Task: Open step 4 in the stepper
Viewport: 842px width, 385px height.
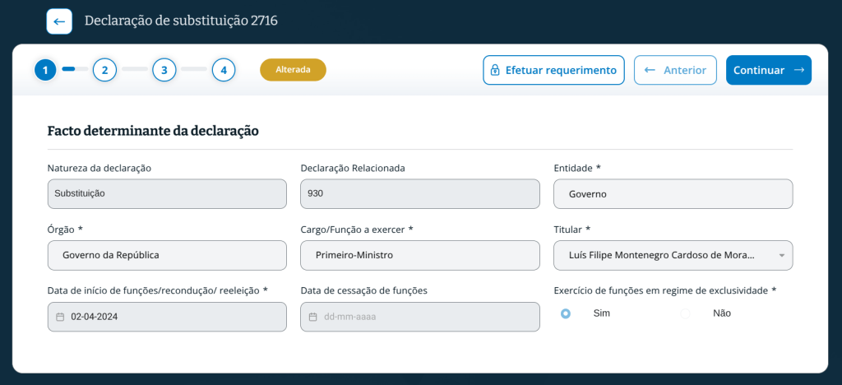Action: click(224, 70)
